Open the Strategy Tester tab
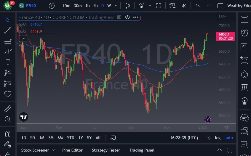251x156 pixels. tap(106, 150)
